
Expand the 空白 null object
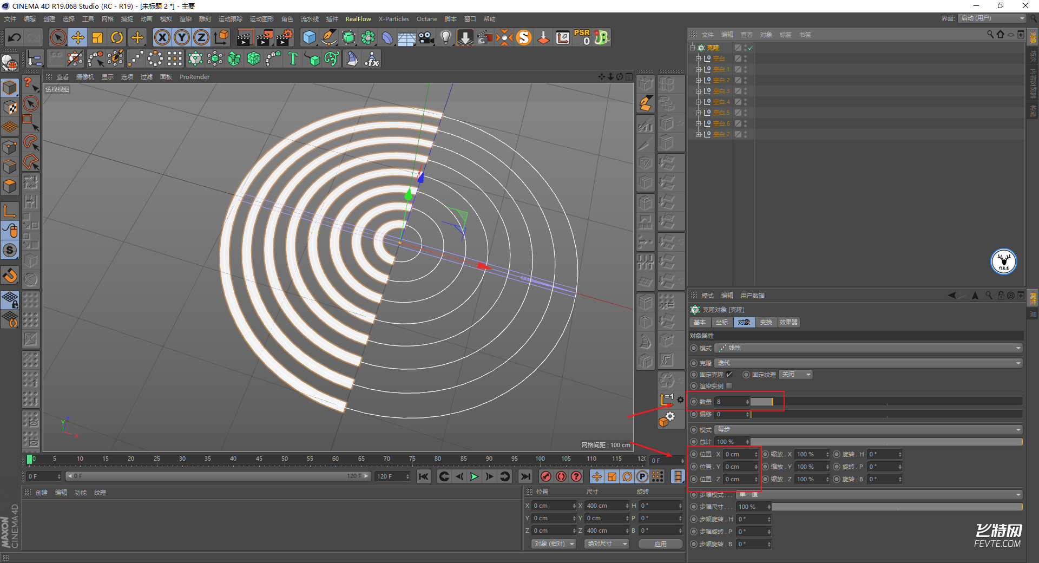point(698,58)
